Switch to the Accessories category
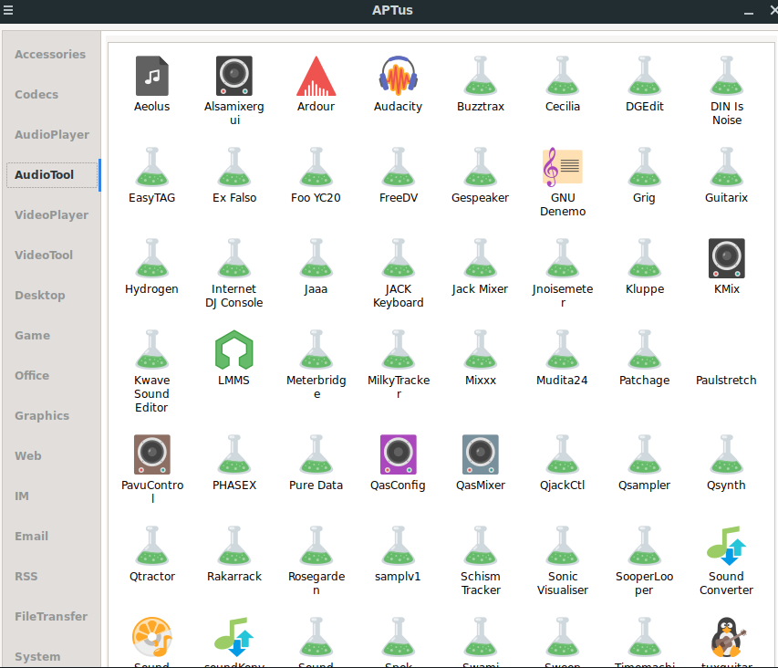 (50, 54)
